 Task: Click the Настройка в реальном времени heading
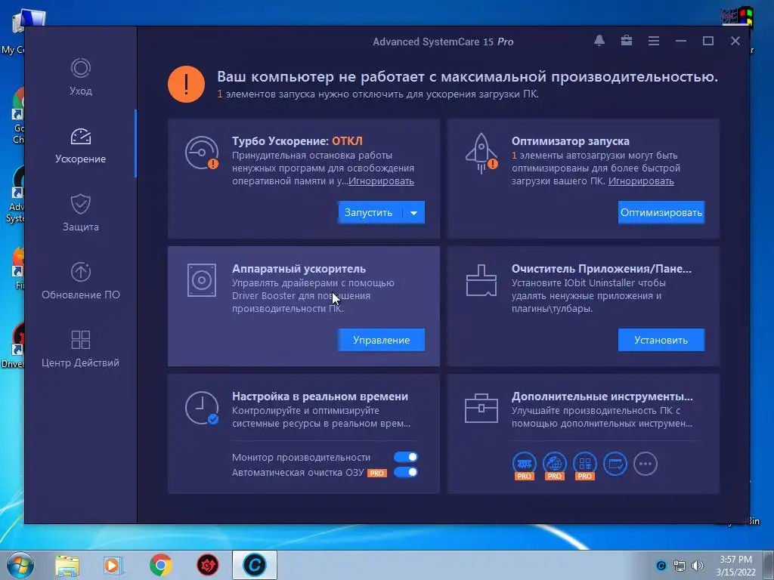[320, 396]
